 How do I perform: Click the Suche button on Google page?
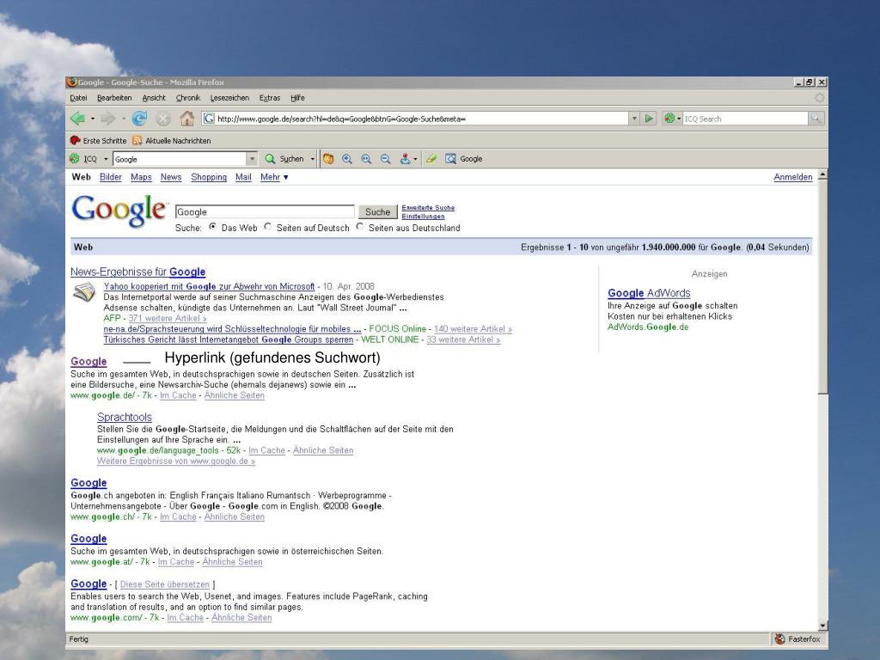point(378,211)
